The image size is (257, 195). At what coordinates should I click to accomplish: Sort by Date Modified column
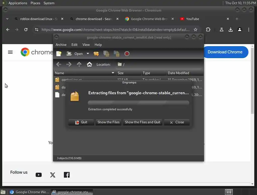[185, 73]
